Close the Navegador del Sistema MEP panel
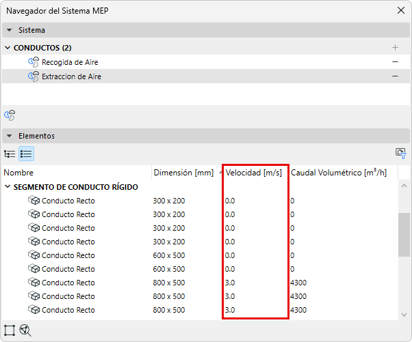 pyautogui.click(x=400, y=10)
